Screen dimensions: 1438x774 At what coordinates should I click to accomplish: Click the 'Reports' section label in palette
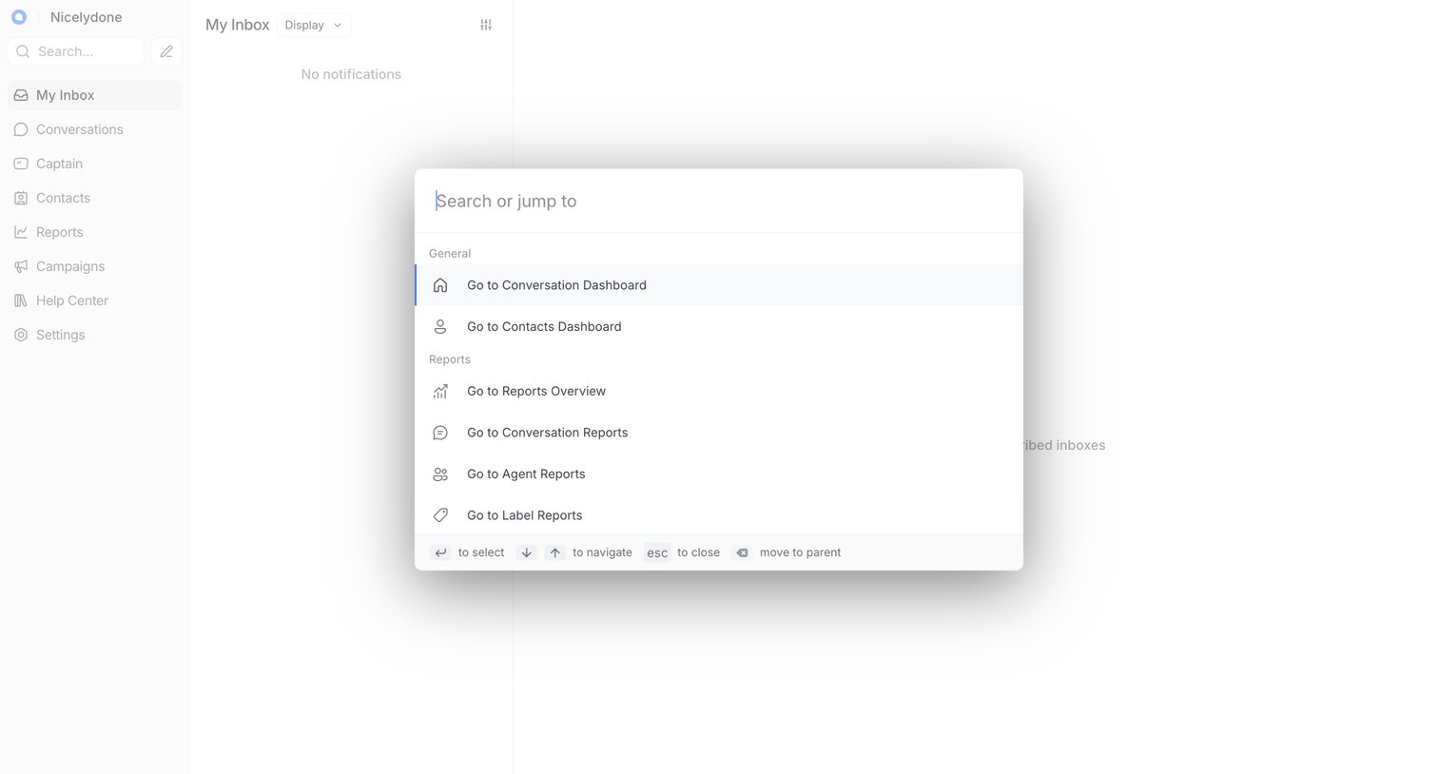450,359
